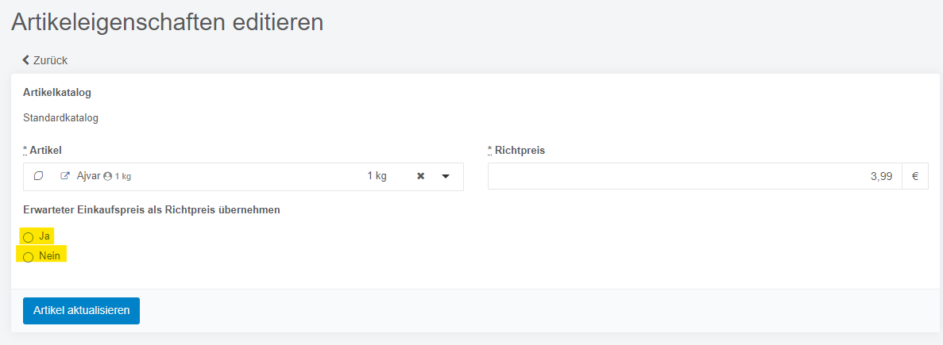Click the Standardkatalog catalog text
The image size is (943, 345).
click(60, 118)
